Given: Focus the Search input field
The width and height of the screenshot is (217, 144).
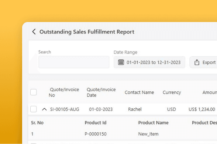Looking at the screenshot, I should 74,62.
